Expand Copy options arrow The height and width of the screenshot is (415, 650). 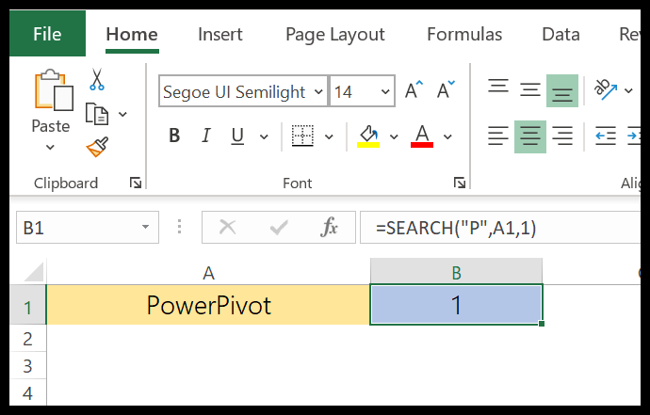[122, 114]
